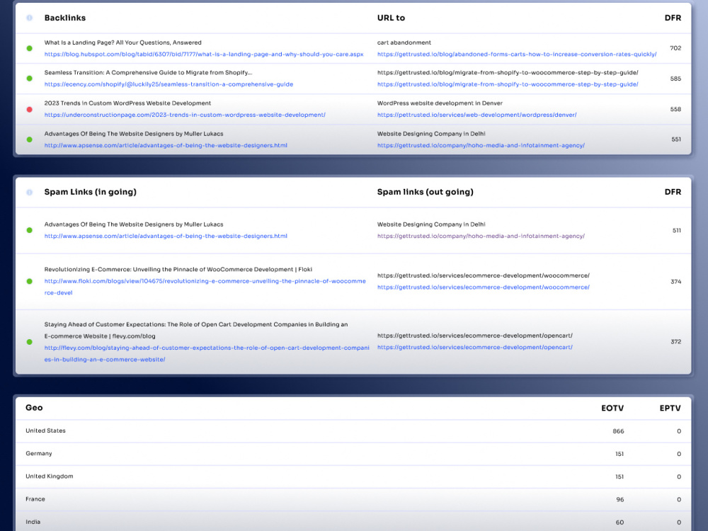Screen dimensions: 708x531
Task: Click EOTV value 96 for France
Action: pyautogui.click(x=620, y=499)
